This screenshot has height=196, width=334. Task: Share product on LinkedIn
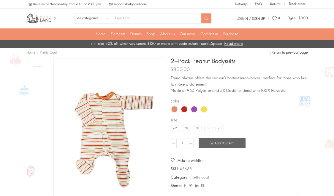point(197,186)
